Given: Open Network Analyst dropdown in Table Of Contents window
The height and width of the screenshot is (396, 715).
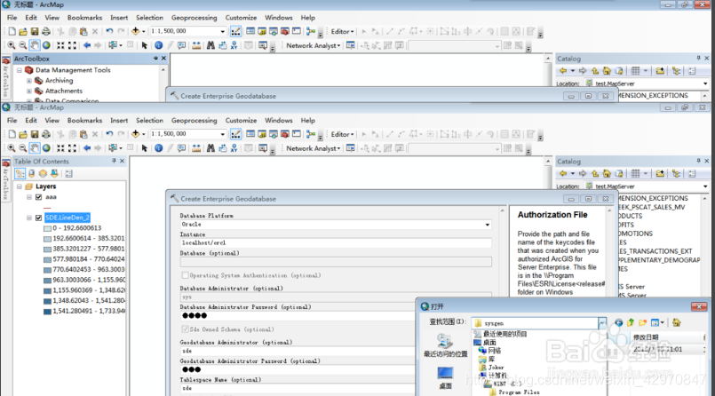Looking at the screenshot, I should pos(314,148).
